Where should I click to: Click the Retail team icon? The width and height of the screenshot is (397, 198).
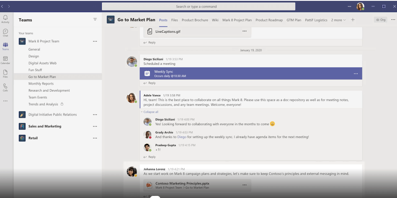tap(22, 138)
